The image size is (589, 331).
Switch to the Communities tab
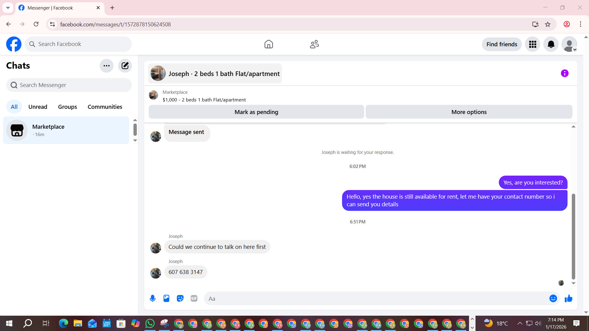click(x=105, y=107)
